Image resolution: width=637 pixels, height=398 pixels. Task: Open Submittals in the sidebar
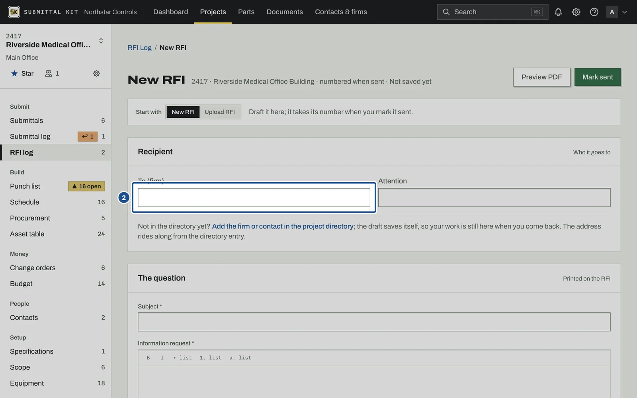coord(56,121)
